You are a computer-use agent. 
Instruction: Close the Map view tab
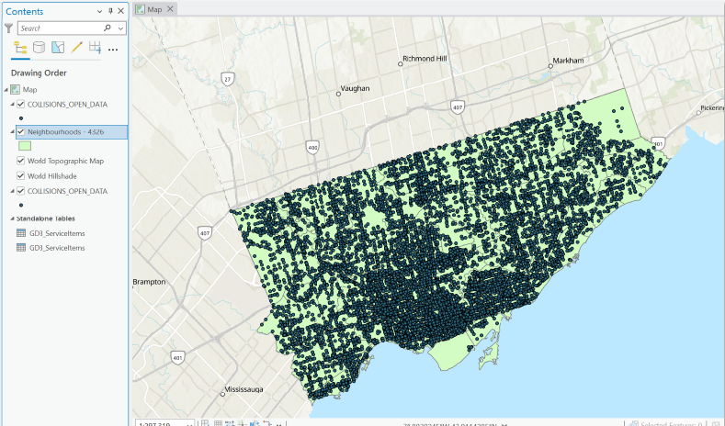[x=170, y=8]
